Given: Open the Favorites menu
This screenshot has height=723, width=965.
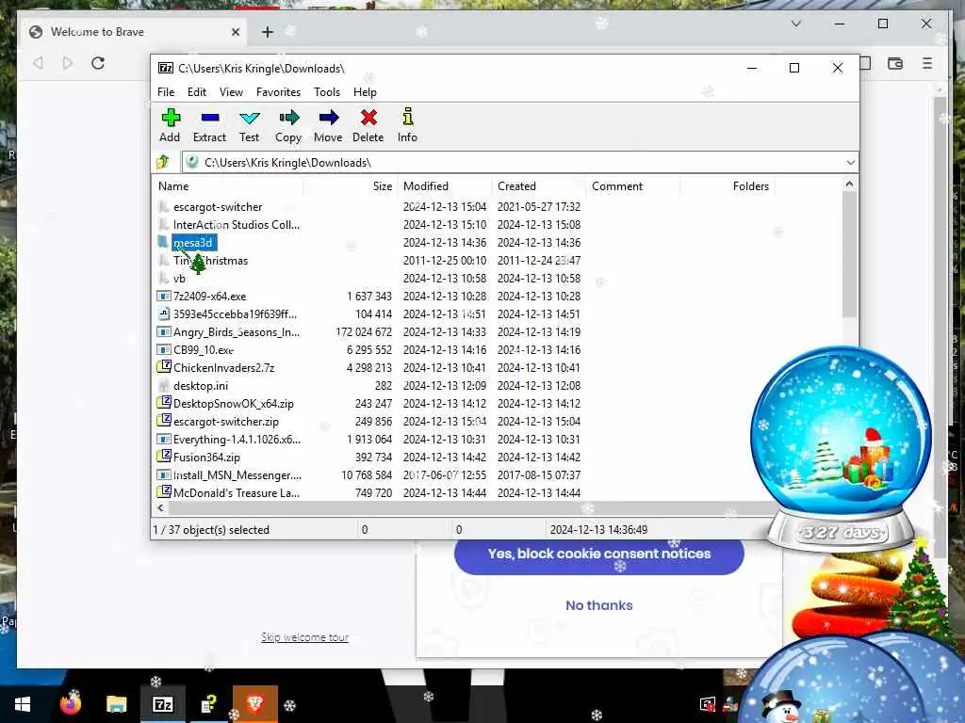Looking at the screenshot, I should click(x=278, y=92).
